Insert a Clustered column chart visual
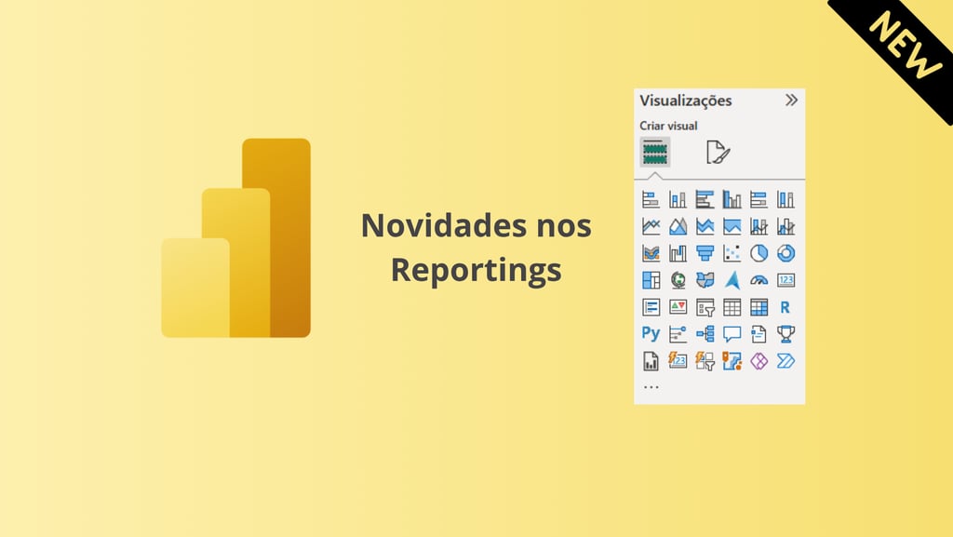This screenshot has height=537, width=953. tap(732, 199)
